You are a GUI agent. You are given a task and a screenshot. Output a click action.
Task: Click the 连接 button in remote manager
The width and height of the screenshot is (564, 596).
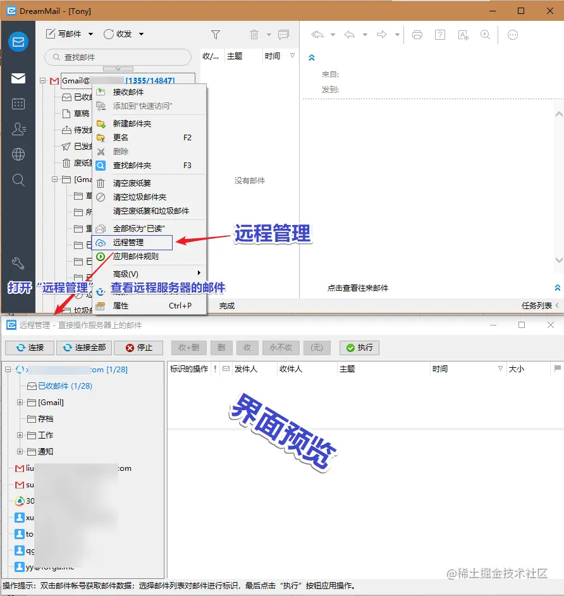click(x=30, y=348)
